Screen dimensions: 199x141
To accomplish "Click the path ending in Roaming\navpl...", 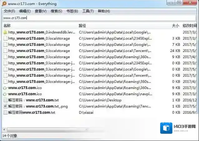I will [x=115, y=94].
